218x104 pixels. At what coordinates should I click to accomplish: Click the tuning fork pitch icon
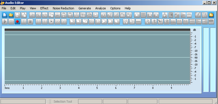[x=204, y=15]
